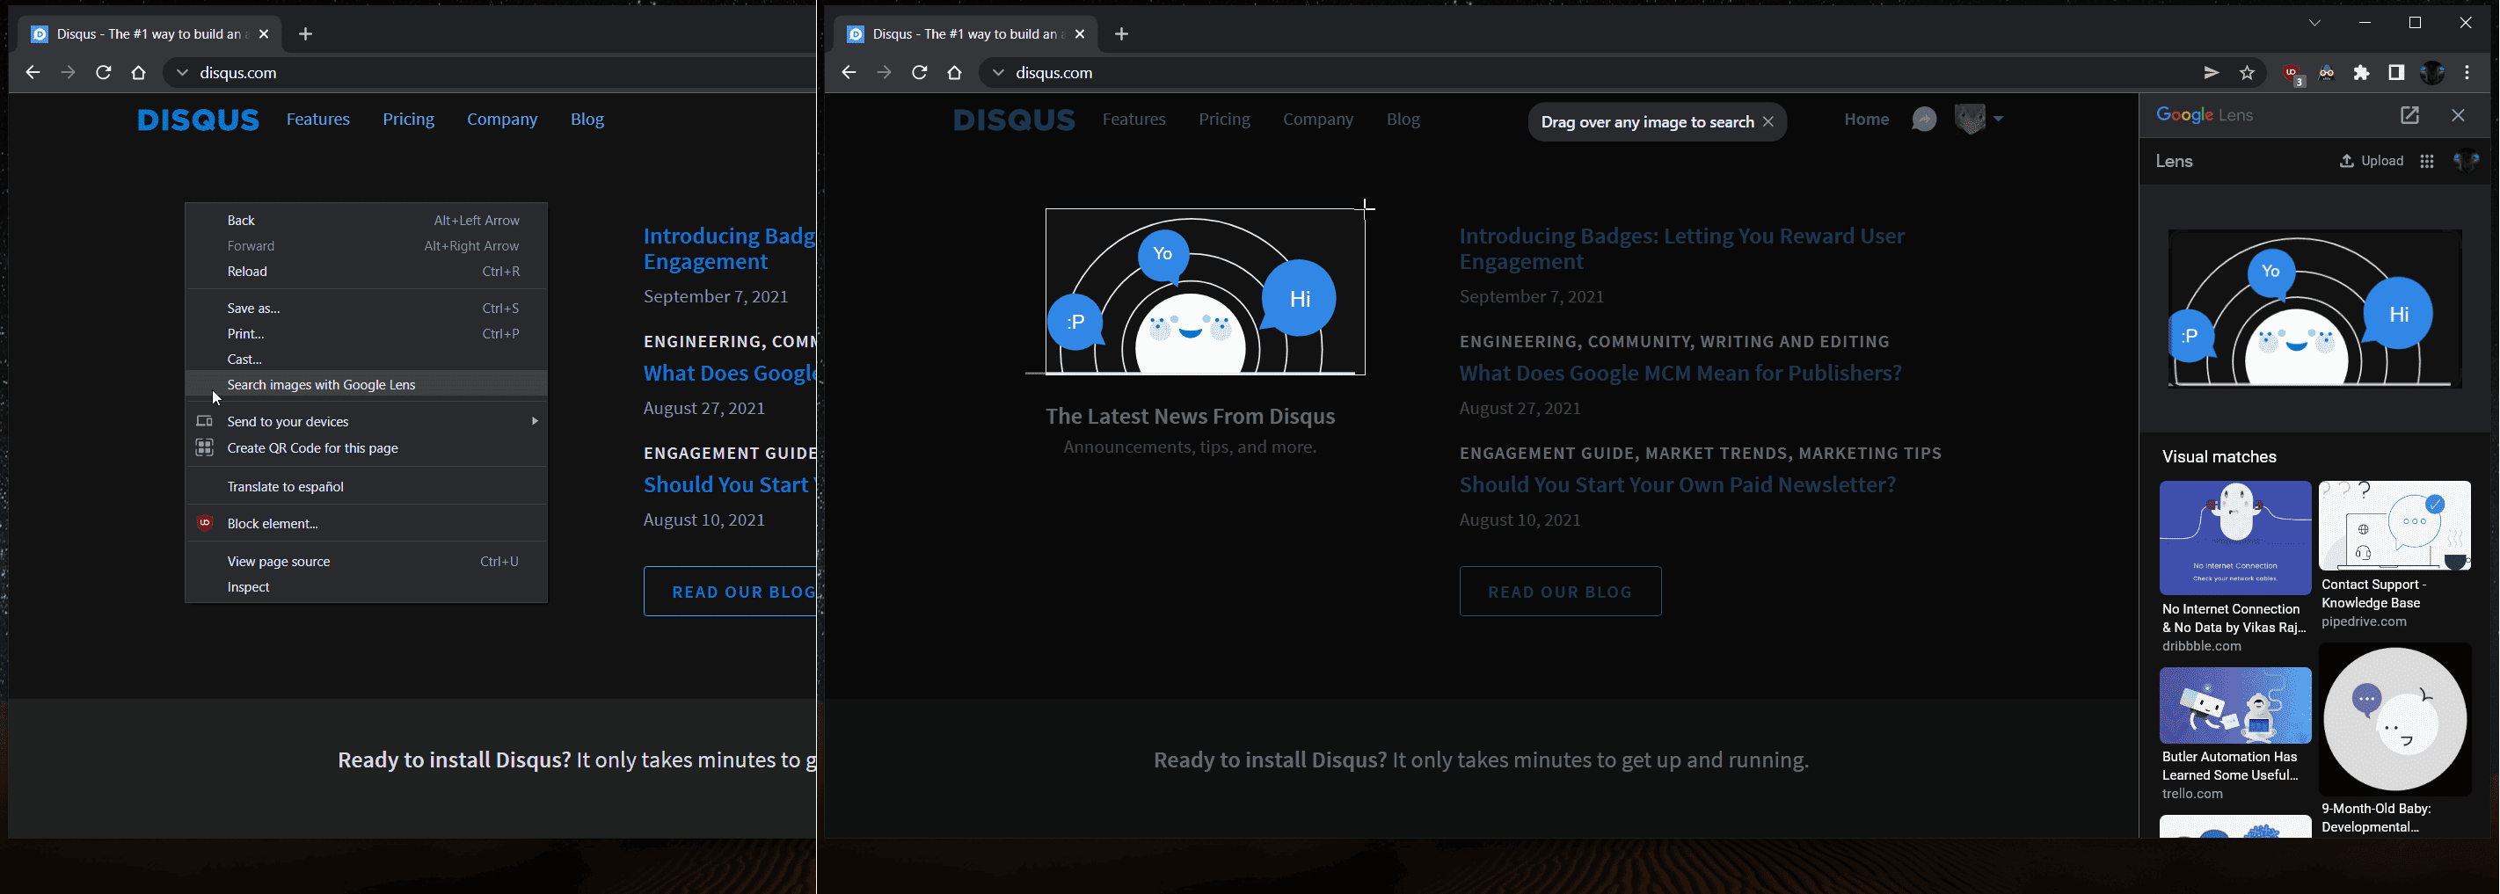
Task: Click the goggles extension icon
Action: (x=2328, y=73)
